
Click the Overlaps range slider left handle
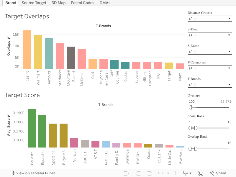(x=190, y=107)
